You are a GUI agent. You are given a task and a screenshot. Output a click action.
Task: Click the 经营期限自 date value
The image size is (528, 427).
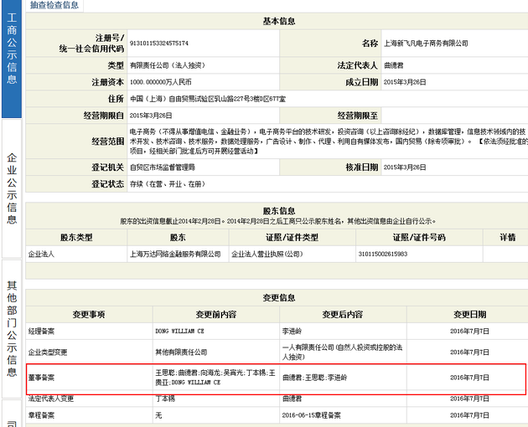(151, 116)
